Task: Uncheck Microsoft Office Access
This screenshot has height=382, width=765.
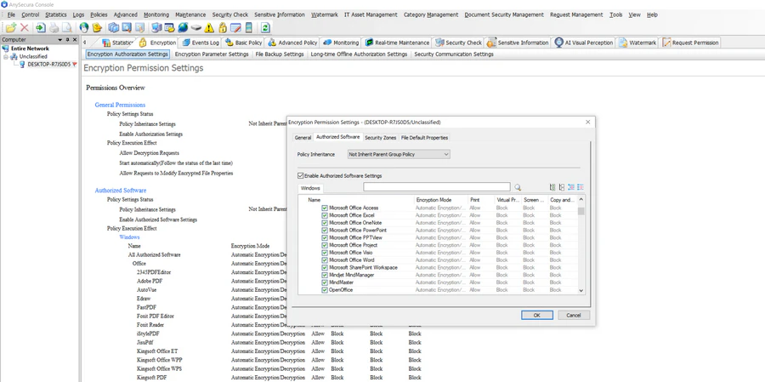Action: (x=325, y=208)
